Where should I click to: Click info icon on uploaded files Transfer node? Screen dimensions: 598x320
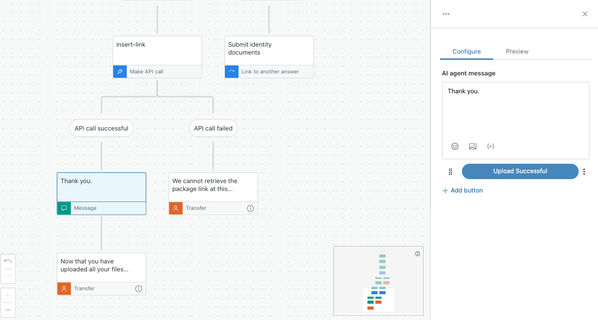139,289
